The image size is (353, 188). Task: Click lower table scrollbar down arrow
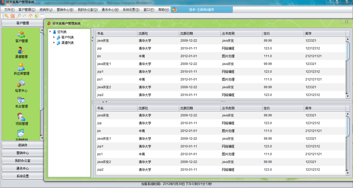(x=348, y=173)
